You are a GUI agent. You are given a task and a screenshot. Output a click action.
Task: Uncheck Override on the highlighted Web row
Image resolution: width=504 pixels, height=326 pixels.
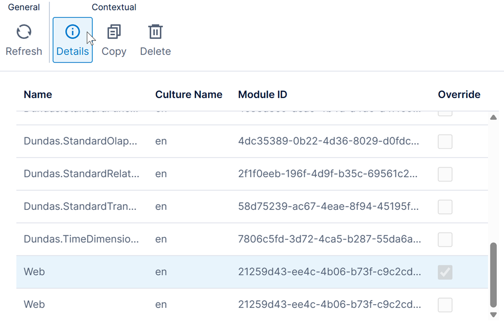(x=444, y=272)
